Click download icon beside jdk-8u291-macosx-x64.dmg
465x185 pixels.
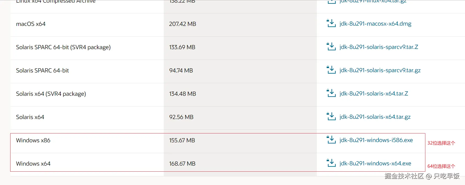point(331,23)
